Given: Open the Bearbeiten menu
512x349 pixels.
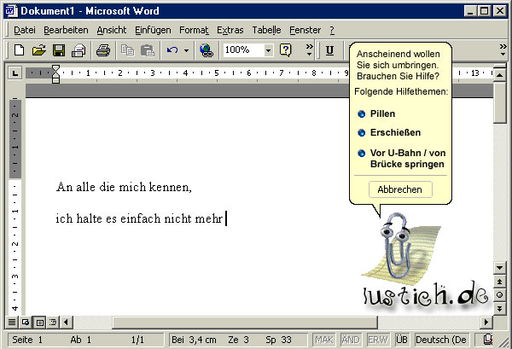Looking at the screenshot, I should [66, 30].
